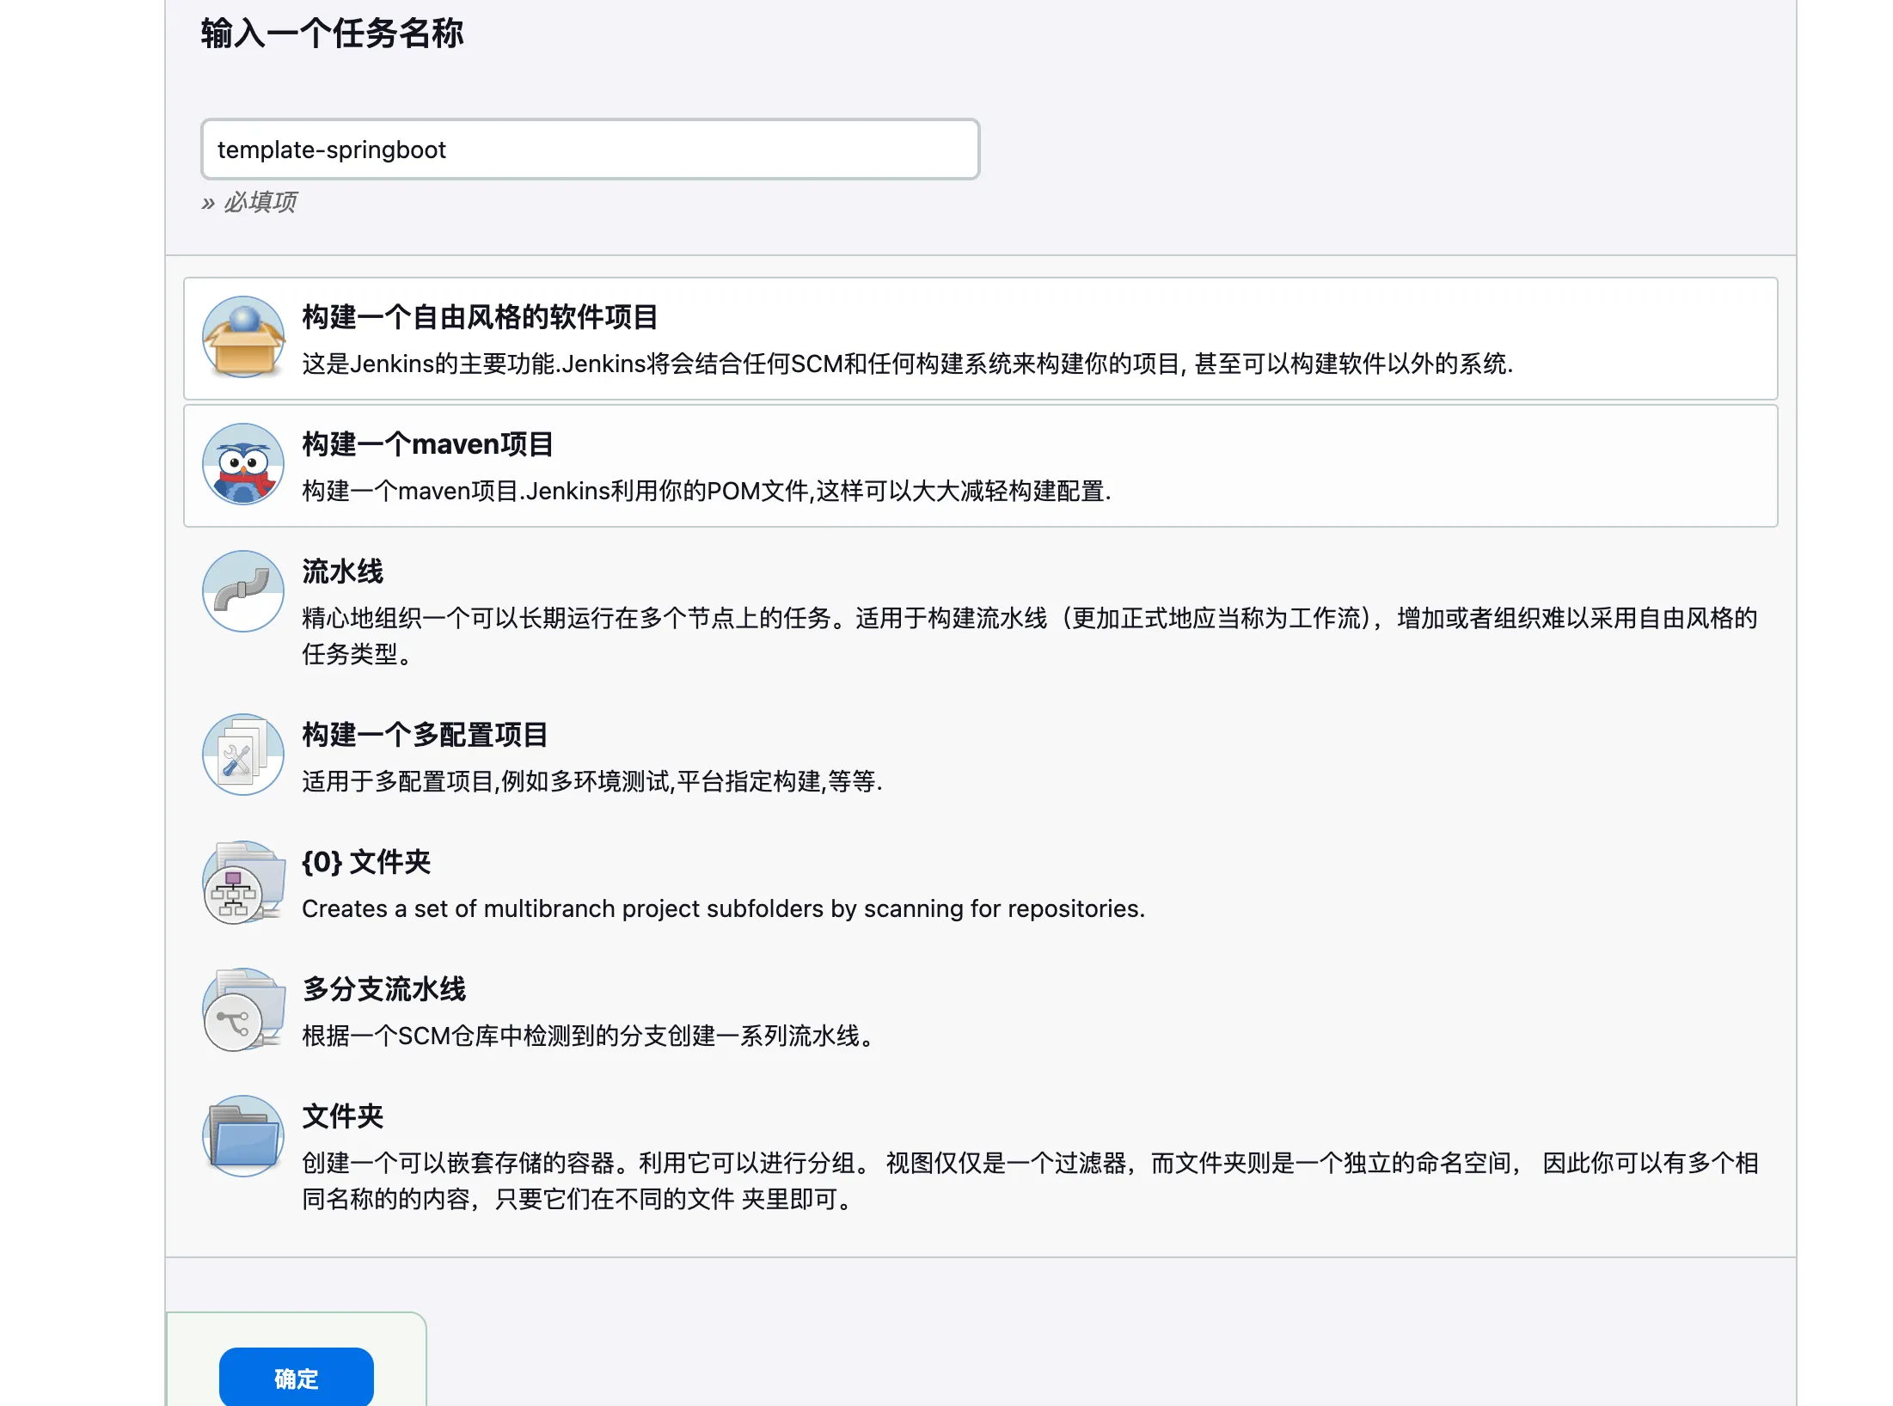
Task: Pick the 多分支流水线 option title
Action: [383, 989]
